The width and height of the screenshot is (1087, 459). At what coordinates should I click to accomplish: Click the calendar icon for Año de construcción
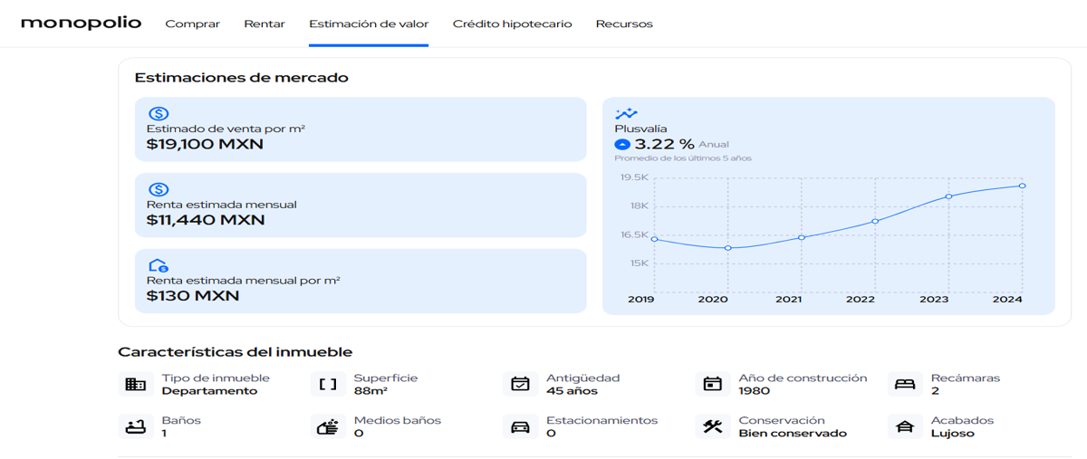tap(713, 384)
